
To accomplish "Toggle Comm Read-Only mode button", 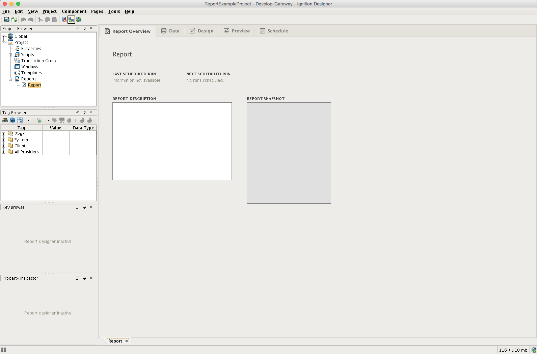I will point(71,20).
